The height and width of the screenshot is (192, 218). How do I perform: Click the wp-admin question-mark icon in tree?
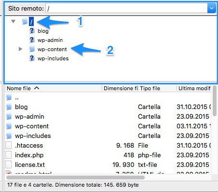32,40
